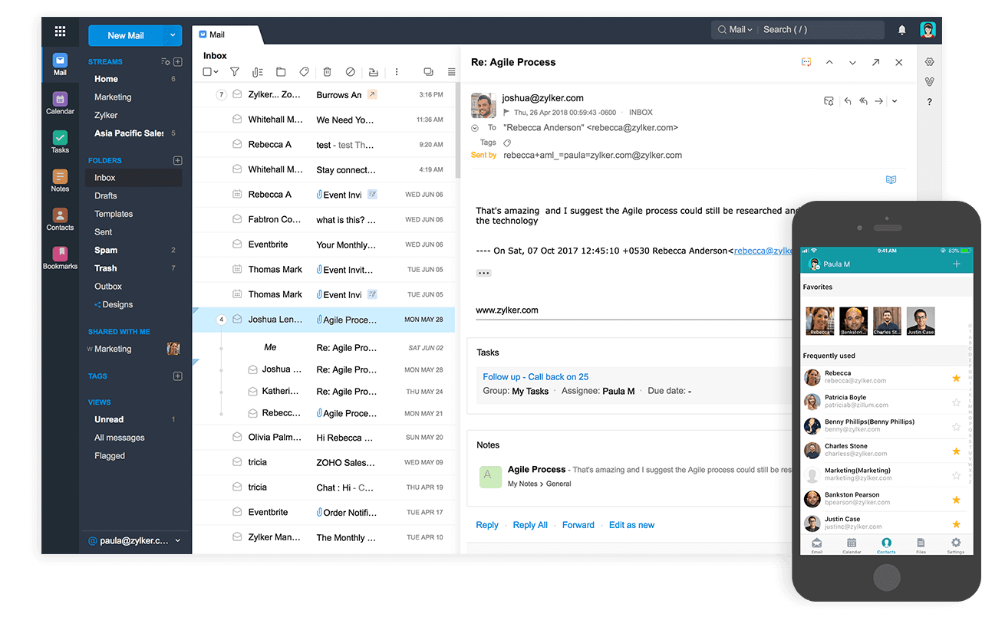982x630 pixels.
Task: Click the Reply All link
Action: [530, 525]
